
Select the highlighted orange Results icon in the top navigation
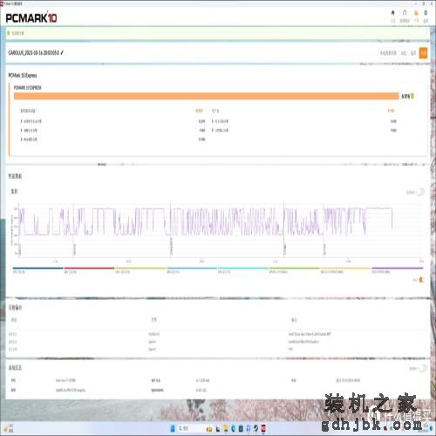[x=416, y=13]
